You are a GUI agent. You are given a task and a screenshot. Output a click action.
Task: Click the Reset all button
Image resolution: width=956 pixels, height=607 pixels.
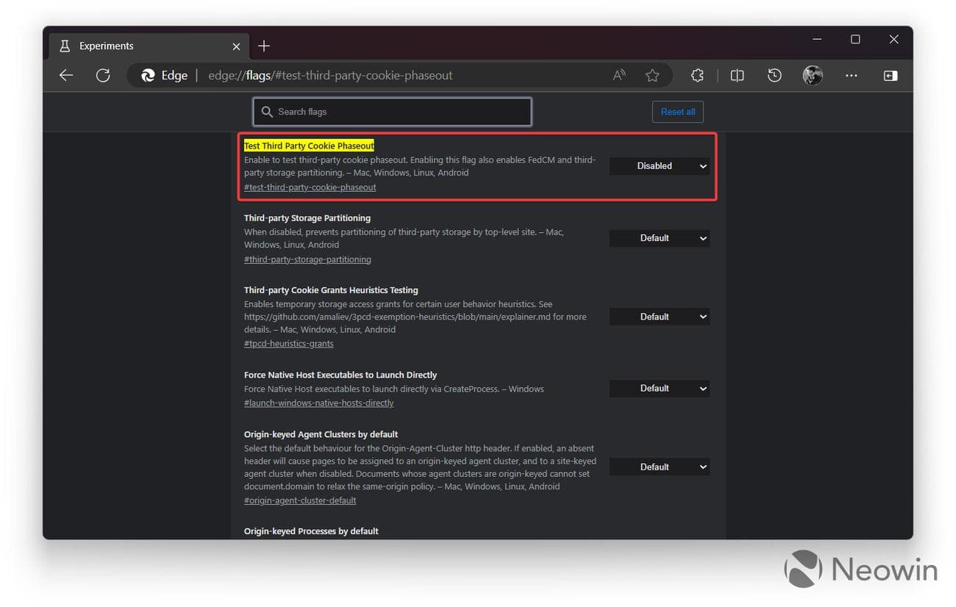tap(677, 112)
